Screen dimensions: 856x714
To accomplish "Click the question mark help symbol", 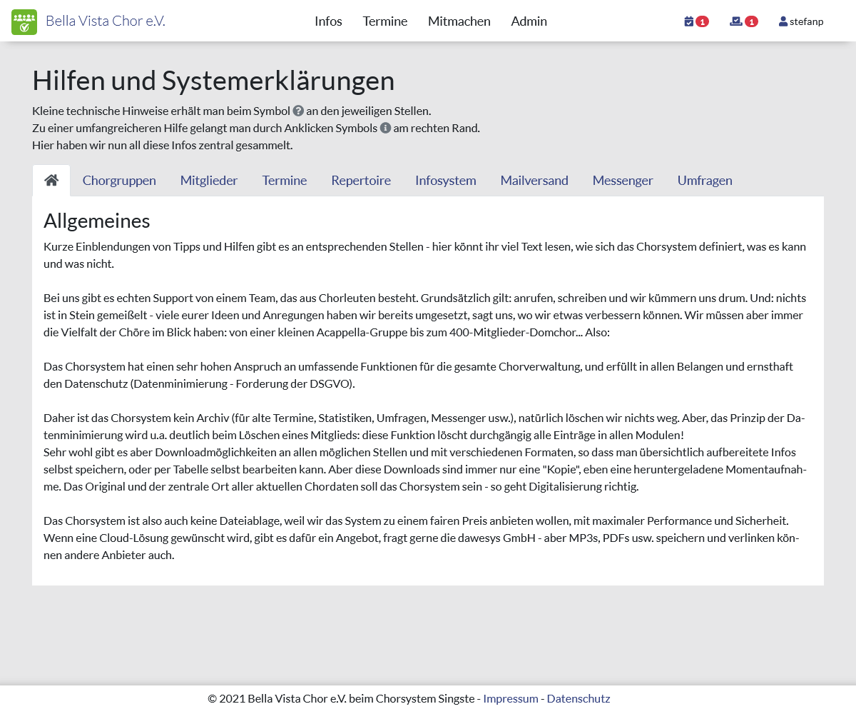I will tap(298, 111).
